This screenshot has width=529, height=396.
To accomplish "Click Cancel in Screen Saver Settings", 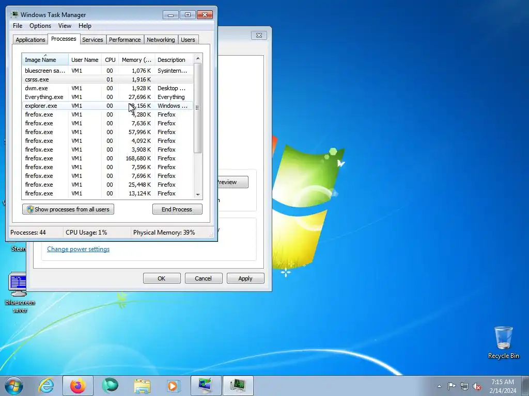I will click(204, 278).
